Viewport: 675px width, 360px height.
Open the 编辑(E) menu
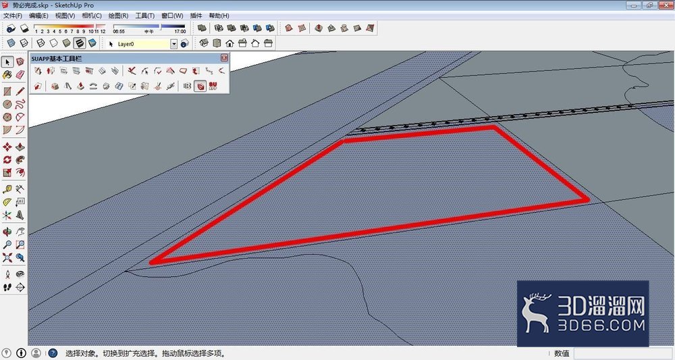[38, 16]
